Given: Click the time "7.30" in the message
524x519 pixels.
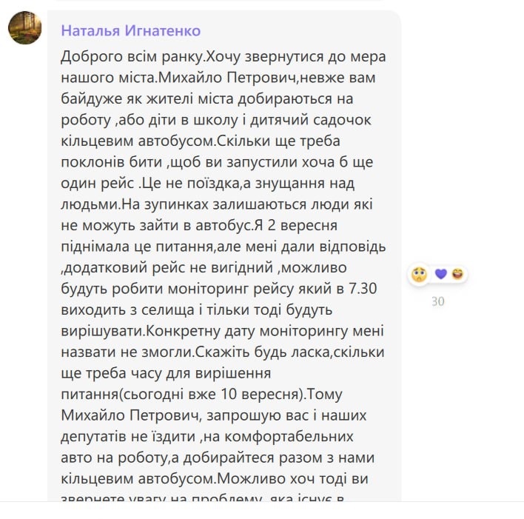Looking at the screenshot, I should click(363, 289).
